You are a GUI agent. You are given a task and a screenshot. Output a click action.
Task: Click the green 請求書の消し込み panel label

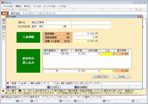[28, 61]
